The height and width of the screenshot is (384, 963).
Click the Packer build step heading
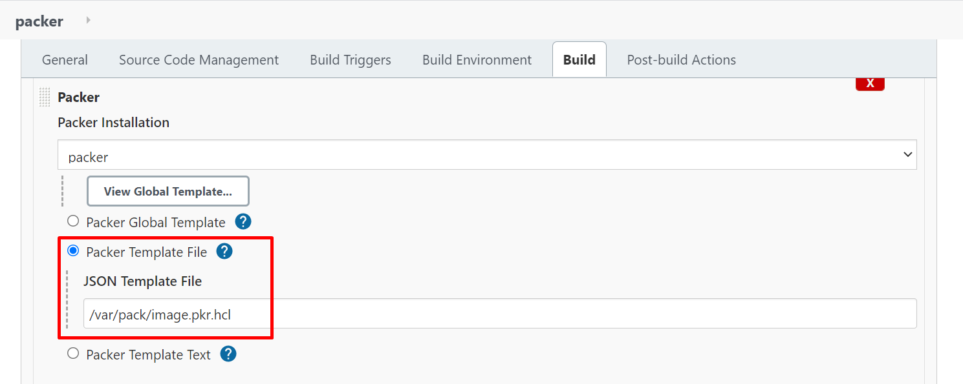point(78,97)
